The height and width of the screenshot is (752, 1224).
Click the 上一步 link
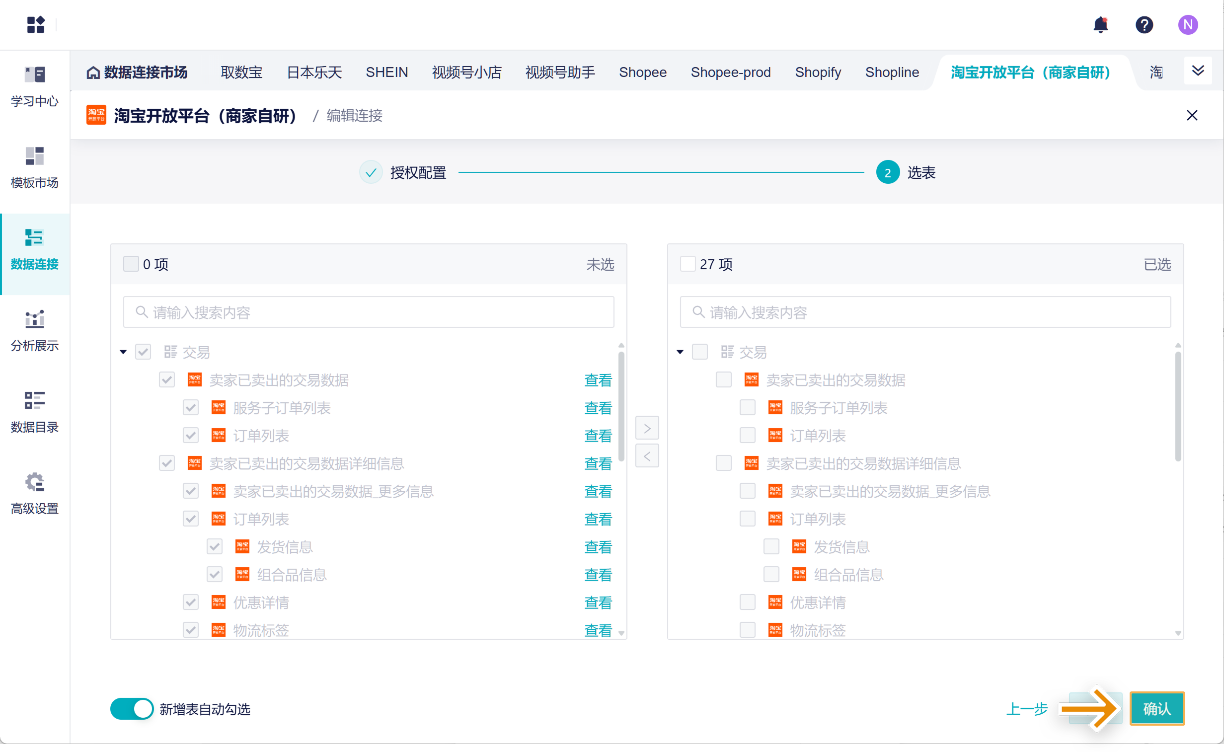tap(1027, 709)
